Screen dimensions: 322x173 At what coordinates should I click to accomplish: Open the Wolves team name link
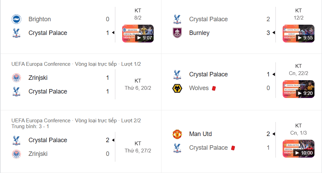click(199, 88)
